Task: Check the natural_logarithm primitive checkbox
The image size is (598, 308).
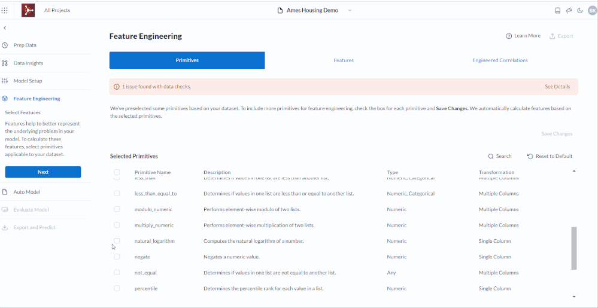Action: pos(117,241)
